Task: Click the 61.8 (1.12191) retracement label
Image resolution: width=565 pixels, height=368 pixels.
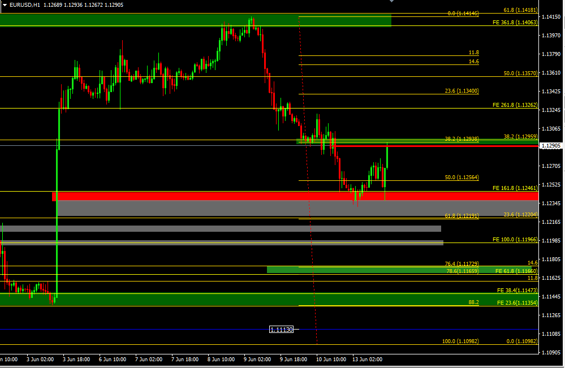Action: point(462,216)
